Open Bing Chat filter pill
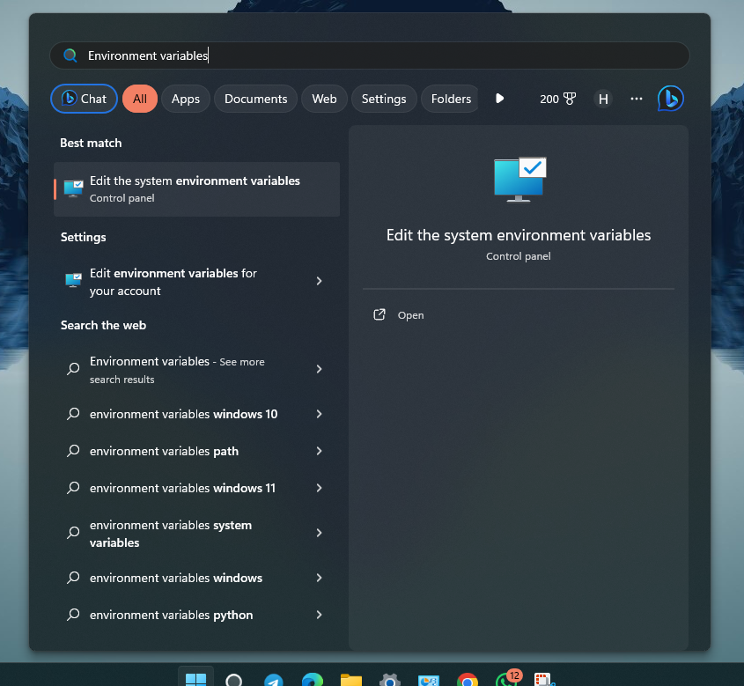 [84, 99]
